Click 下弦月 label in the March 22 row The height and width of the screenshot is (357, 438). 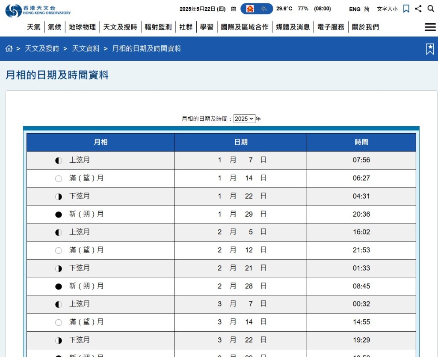(80, 340)
